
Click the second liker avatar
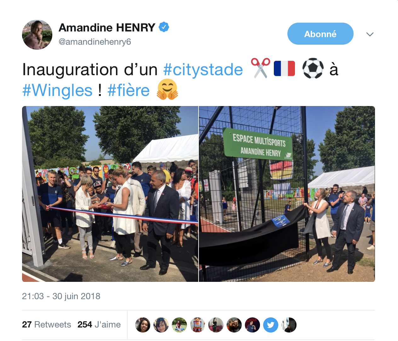coord(161,325)
